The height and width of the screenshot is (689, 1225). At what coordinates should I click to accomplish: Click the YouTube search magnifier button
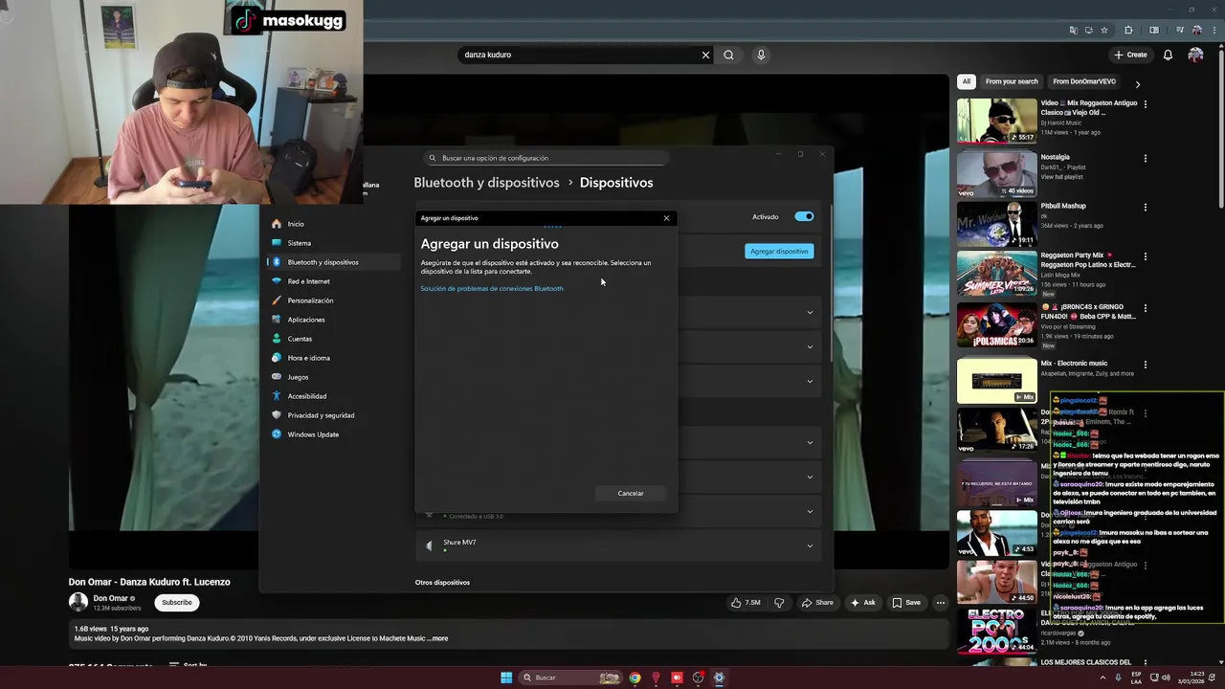(x=728, y=55)
